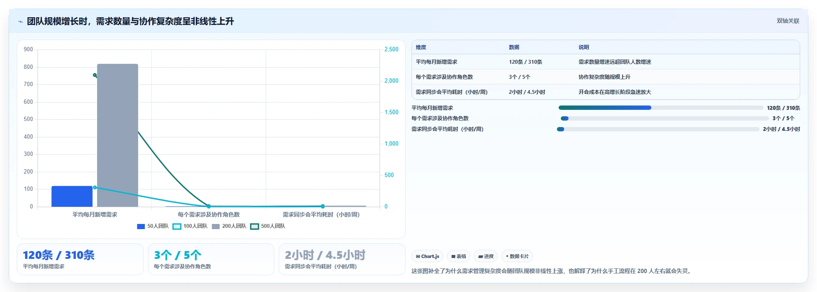The image size is (817, 292).
Task: Click the 维度 table column header
Action: (421, 47)
